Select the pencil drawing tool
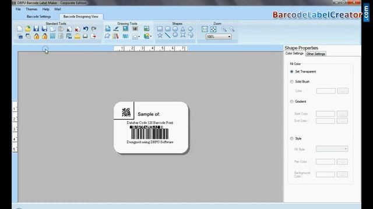Viewport: 373px width, 209px height. point(116,28)
